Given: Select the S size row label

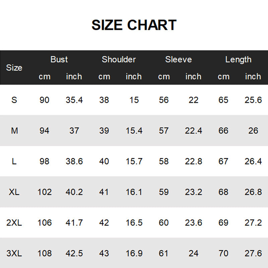Looking at the screenshot, I should pos(14,100).
